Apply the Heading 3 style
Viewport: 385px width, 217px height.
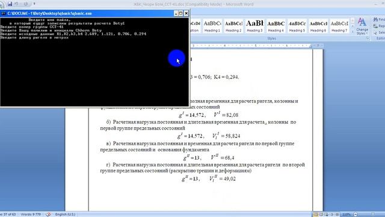coord(254,26)
